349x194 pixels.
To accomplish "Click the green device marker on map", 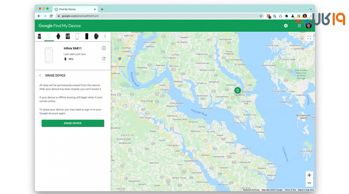I will [237, 90].
